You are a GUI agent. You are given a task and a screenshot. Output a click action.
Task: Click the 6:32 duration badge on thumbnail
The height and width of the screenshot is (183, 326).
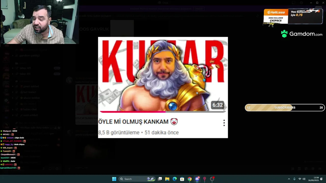(218, 105)
